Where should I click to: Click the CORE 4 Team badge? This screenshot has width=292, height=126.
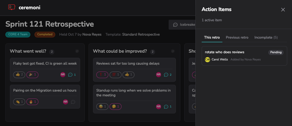click(x=18, y=34)
